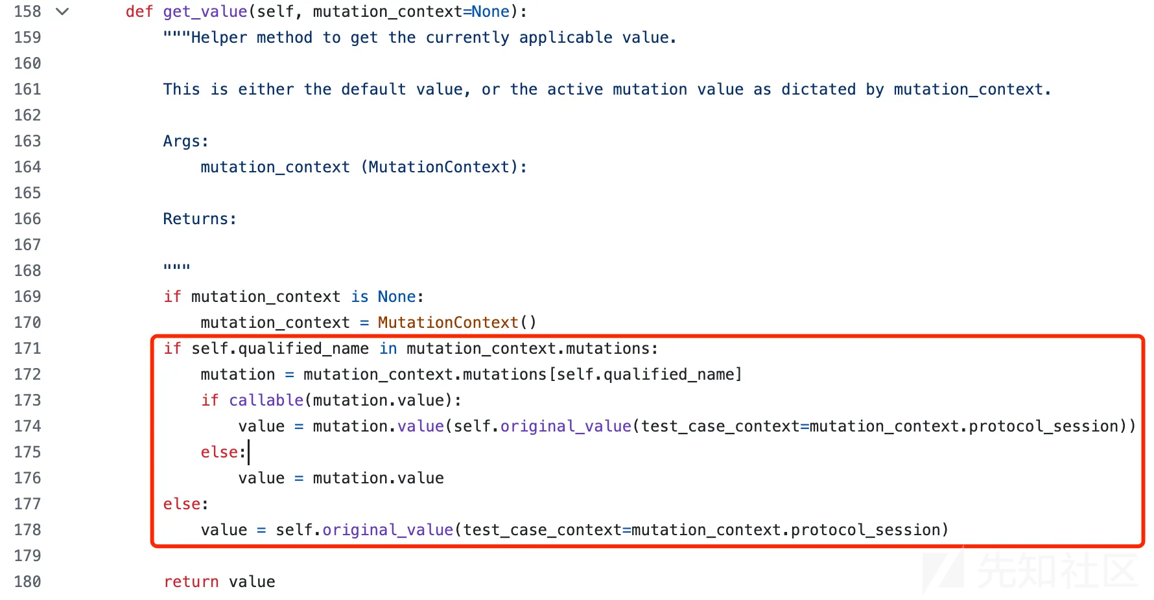Collapse the get_value function fold chevron
This screenshot has height=600, width=1154.
[62, 12]
